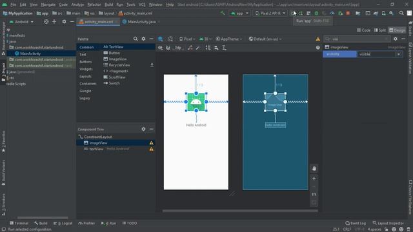Open Android project view dropdown
This screenshot has width=413, height=232.
(22, 22)
